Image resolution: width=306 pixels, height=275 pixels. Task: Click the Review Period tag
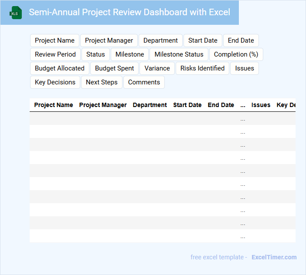(x=55, y=54)
